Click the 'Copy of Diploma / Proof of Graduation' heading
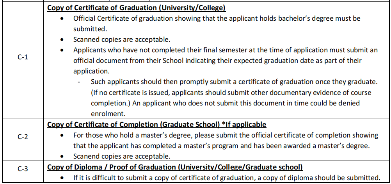Screen dimensions: 391x184 pos(175,167)
